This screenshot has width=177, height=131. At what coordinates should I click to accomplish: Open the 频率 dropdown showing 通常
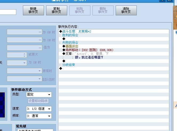click(x=39, y=116)
